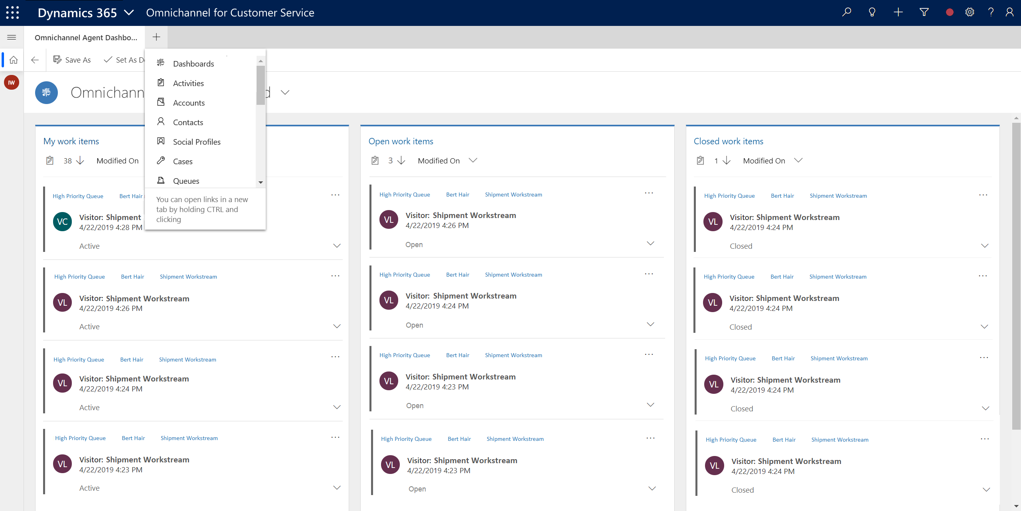
Task: Select Queues from the navigation dropdown
Action: [x=186, y=181]
